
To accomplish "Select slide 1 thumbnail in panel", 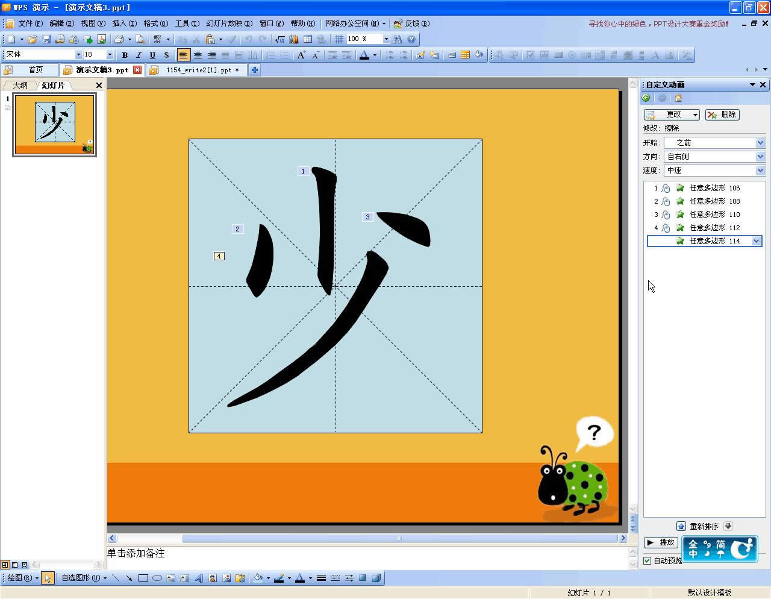I will [x=55, y=125].
